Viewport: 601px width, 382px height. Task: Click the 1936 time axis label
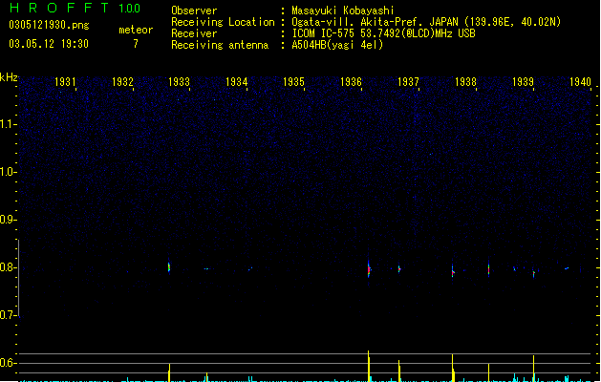[x=351, y=82]
